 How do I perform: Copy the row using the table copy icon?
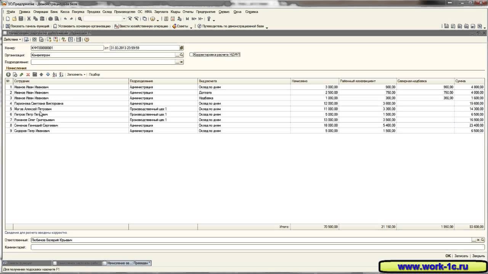[15, 75]
